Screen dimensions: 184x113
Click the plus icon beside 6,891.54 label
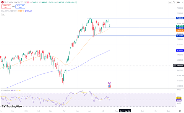(x=174, y=66)
